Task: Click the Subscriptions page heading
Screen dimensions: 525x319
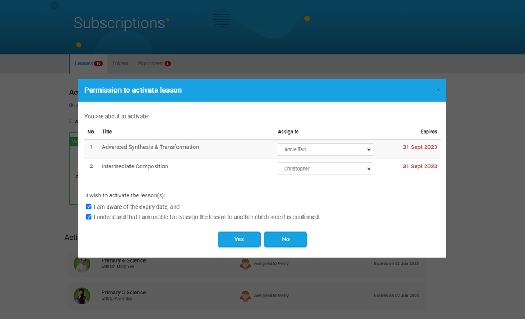Action: pyautogui.click(x=119, y=23)
